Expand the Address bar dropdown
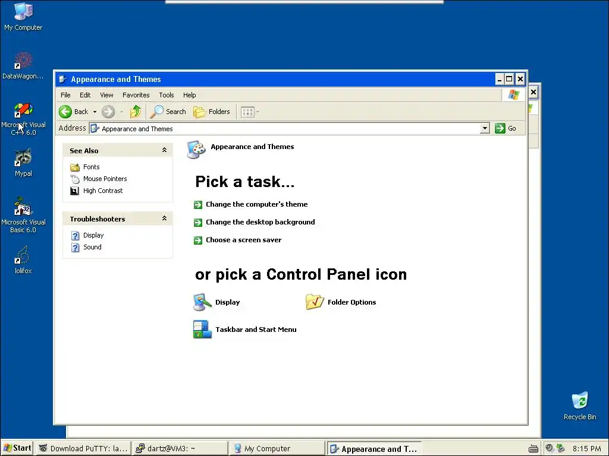Screen dimensions: 609x456 pos(485,128)
